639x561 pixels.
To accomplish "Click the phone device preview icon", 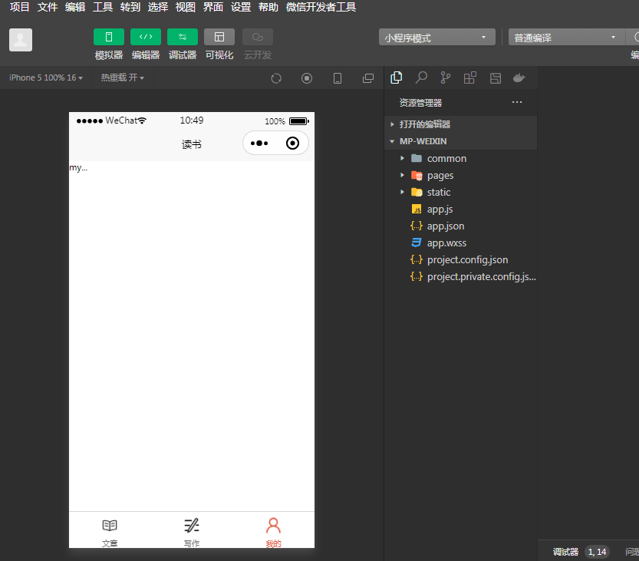I will pos(338,78).
